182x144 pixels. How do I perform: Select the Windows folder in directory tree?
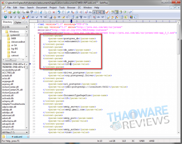click(x=14, y=32)
